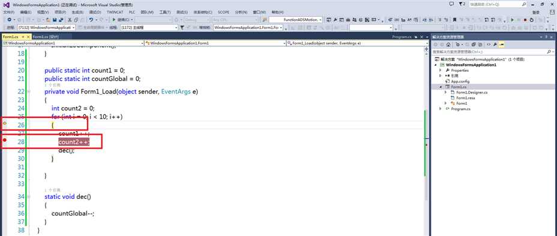Click the red breakpoint dot on line 28
The image size is (557, 236).
coord(5,140)
